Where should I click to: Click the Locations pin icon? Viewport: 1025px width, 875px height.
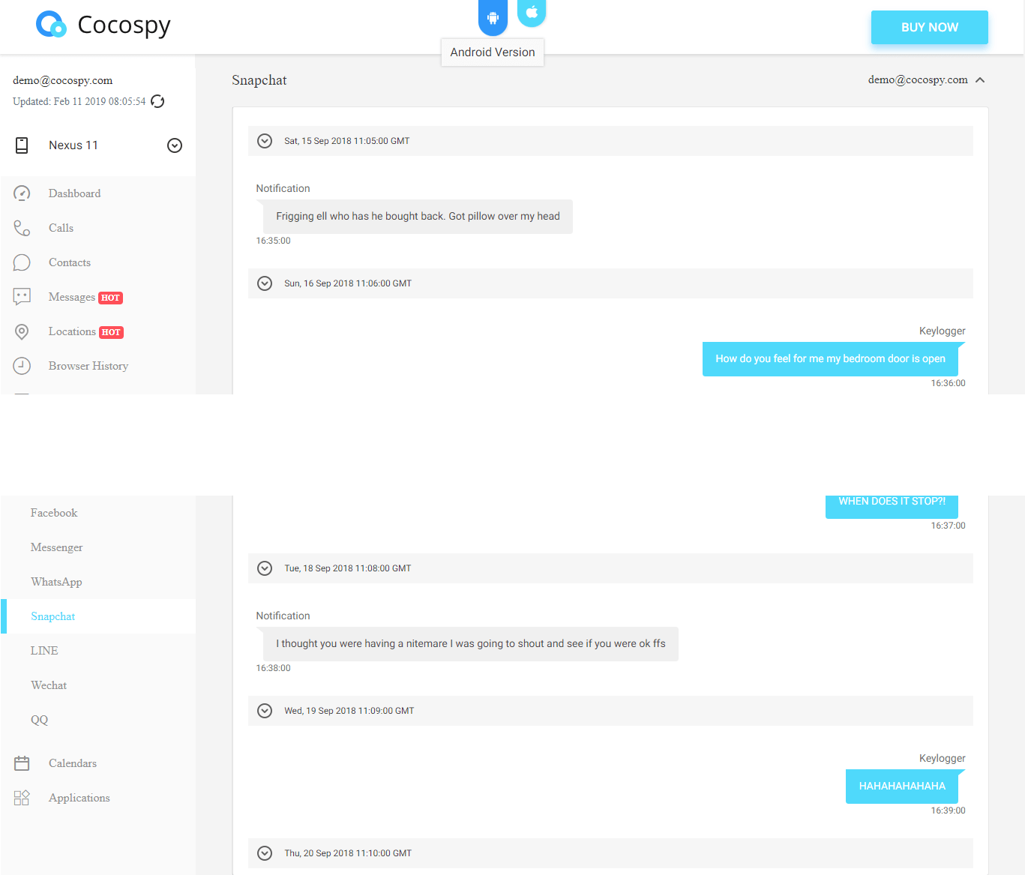[x=22, y=331]
